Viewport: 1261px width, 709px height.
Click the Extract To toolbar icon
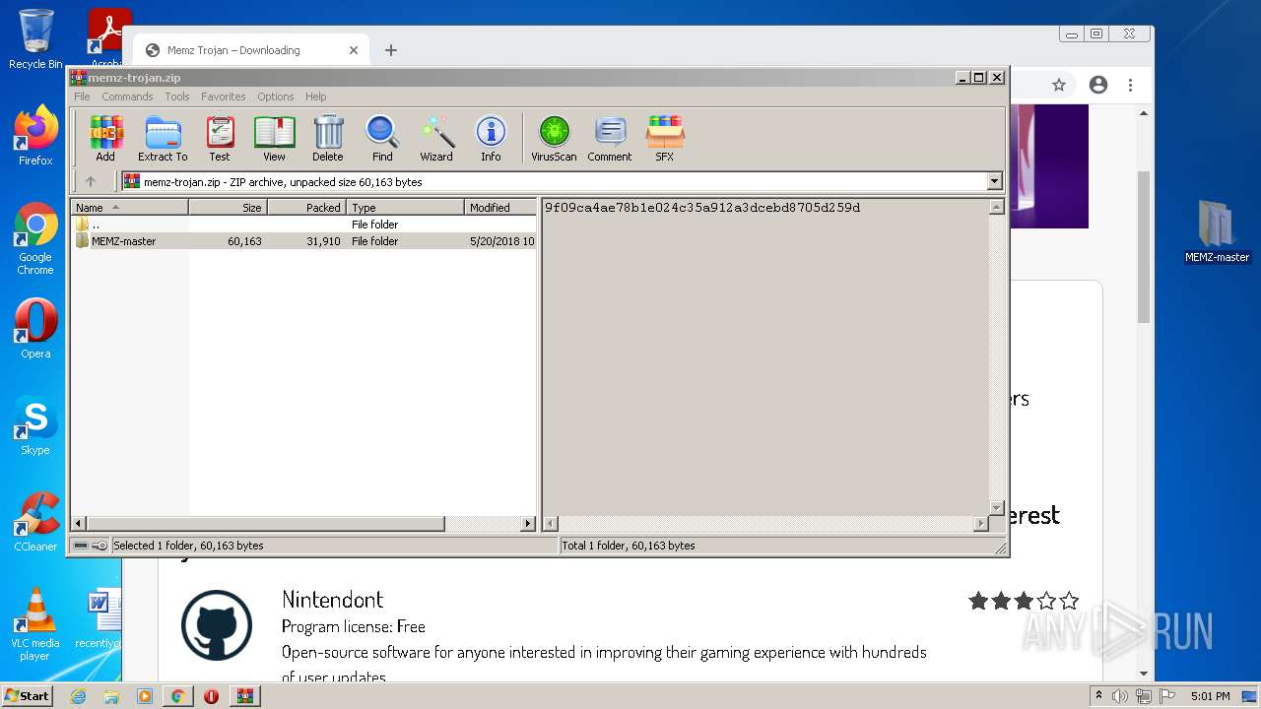(163, 138)
